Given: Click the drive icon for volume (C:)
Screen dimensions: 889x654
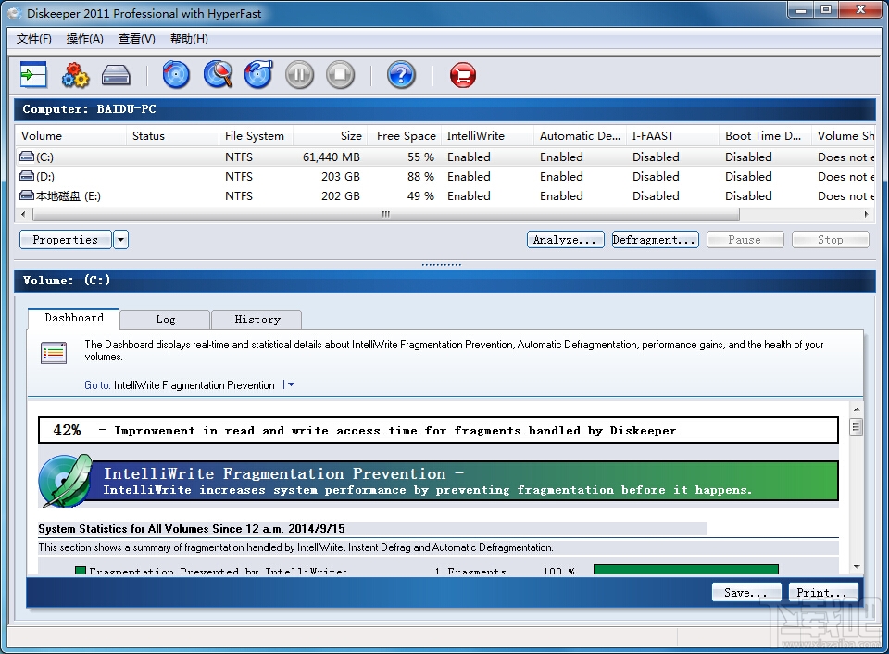Looking at the screenshot, I should coord(27,157).
